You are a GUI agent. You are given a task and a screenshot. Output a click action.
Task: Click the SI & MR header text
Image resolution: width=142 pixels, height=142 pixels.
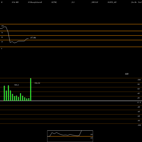point(15,2)
